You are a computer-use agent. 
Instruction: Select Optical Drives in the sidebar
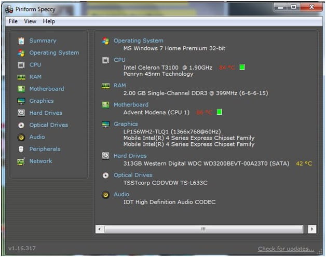point(49,125)
